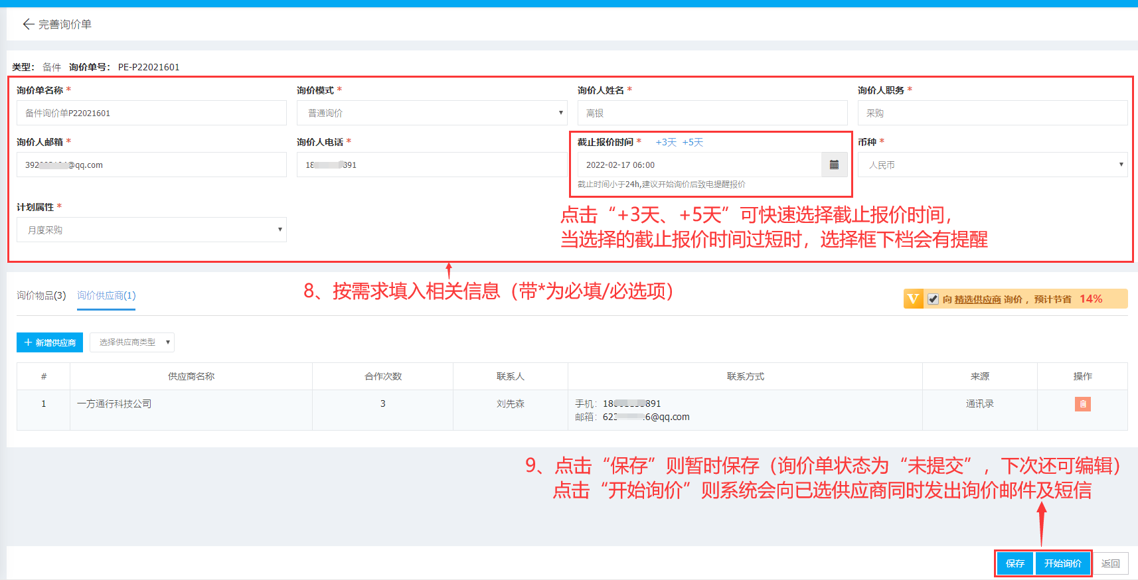Screen dimensions: 1138x580
Task: Click the 返回 button
Action: 1110,563
